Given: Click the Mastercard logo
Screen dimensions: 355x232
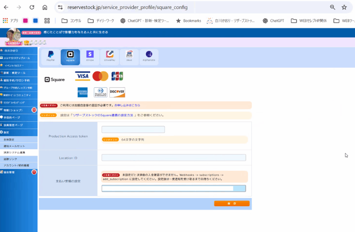Looking at the screenshot, I should coord(100,76).
